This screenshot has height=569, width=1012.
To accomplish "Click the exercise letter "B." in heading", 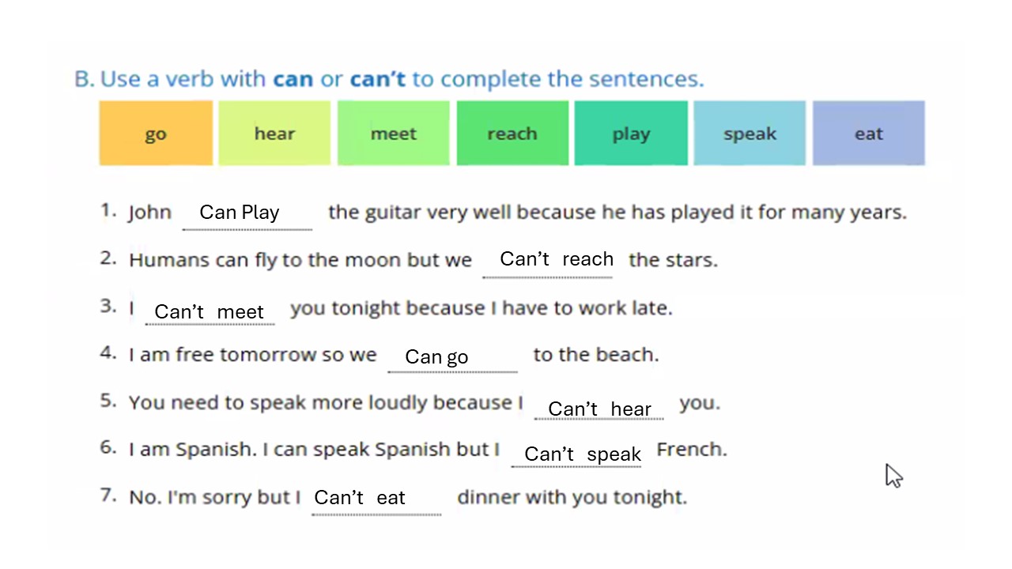I will [84, 79].
